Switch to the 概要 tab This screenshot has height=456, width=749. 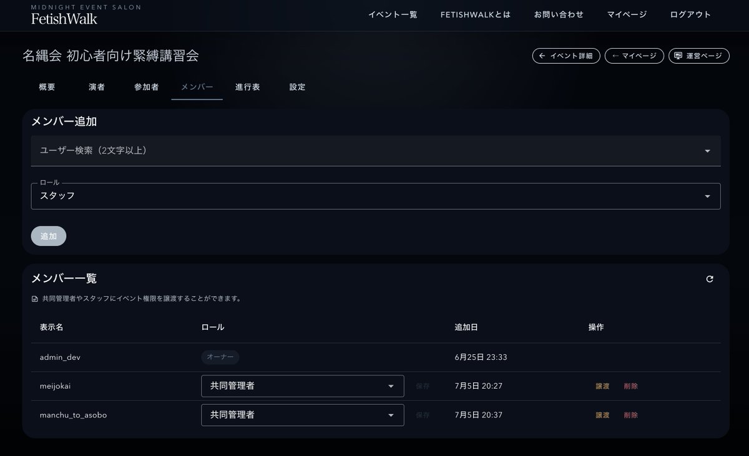47,87
